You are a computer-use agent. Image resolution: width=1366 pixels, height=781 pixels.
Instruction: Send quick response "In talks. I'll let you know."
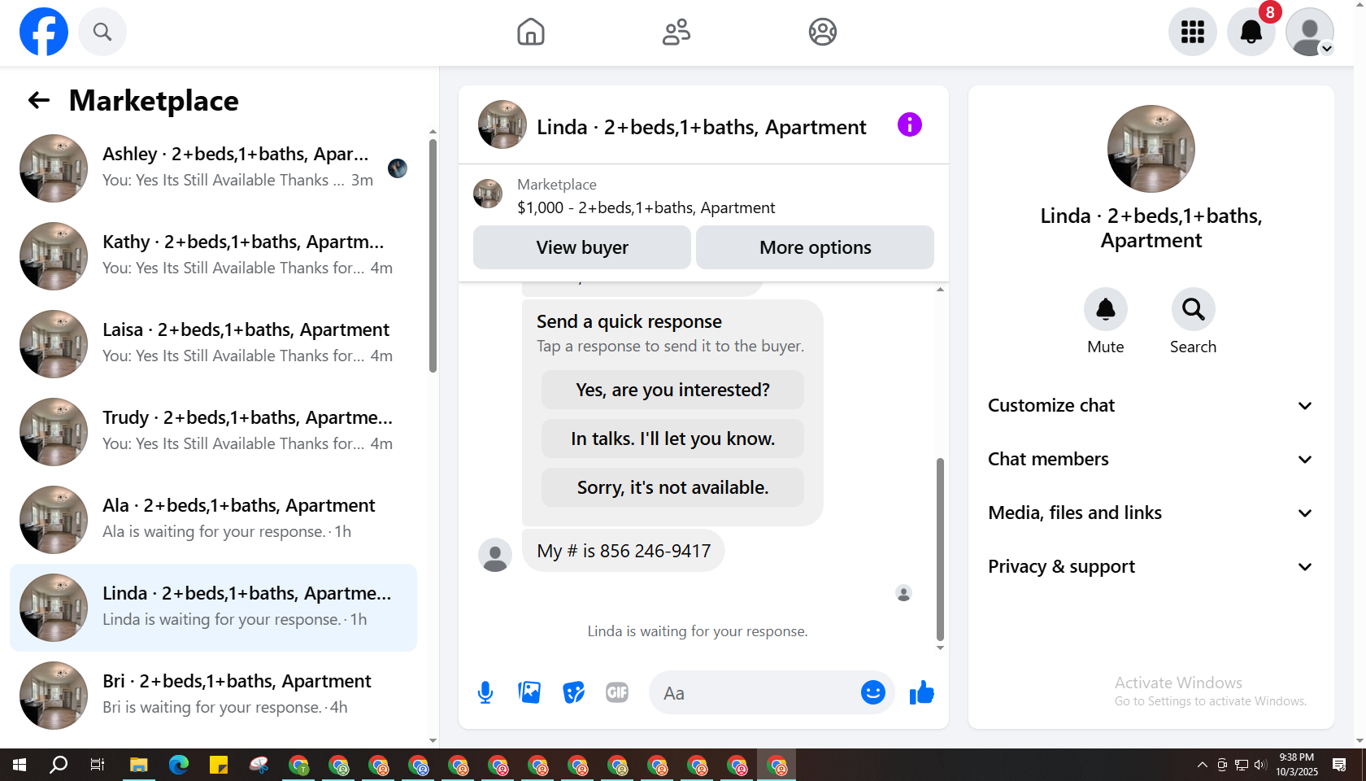point(672,438)
